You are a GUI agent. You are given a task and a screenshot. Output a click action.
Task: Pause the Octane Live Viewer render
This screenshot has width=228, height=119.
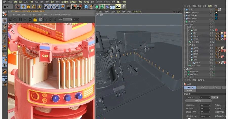click(x=20, y=19)
